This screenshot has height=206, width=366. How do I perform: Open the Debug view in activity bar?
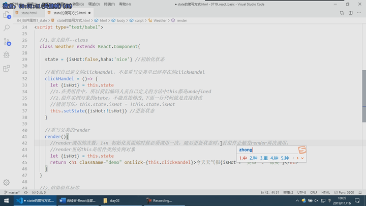tap(7, 54)
